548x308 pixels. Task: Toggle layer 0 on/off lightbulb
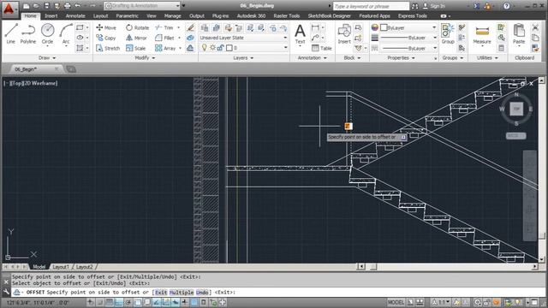205,48
